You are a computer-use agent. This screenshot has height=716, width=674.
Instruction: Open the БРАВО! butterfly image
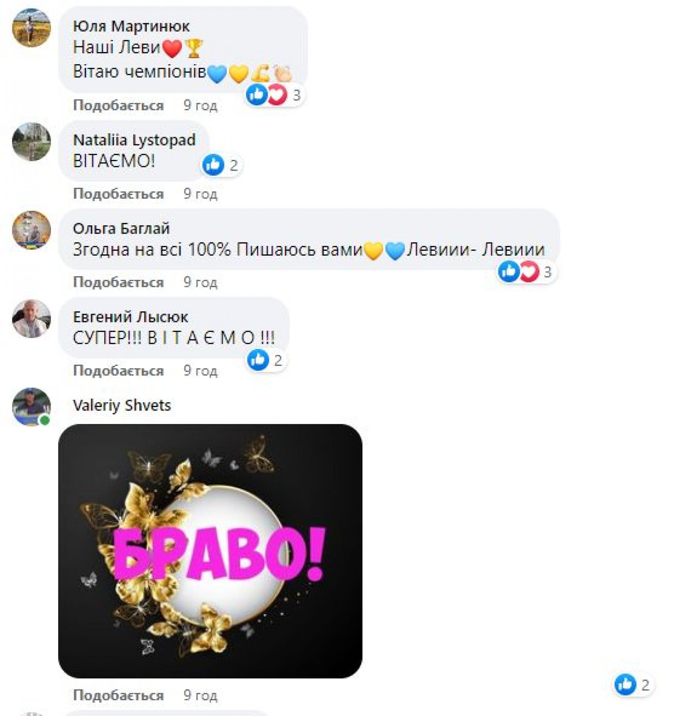tap(210, 551)
